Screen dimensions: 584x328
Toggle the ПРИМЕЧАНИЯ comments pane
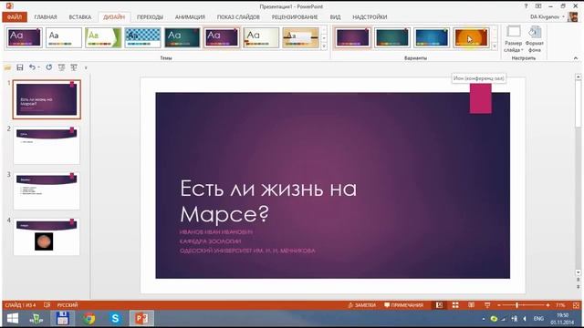point(403,305)
